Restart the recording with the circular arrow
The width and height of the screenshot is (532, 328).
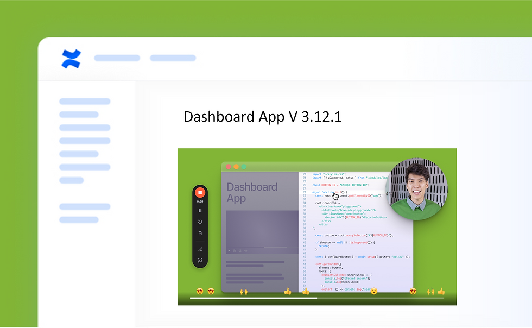pos(200,222)
